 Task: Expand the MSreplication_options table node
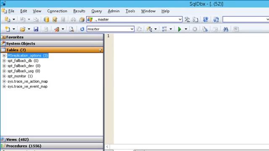coord(4,56)
